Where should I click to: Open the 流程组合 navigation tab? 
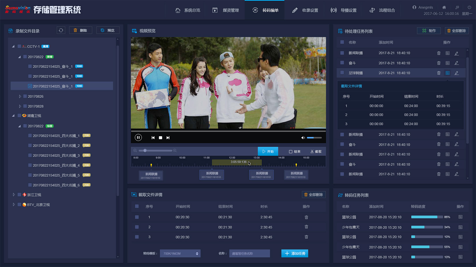point(382,10)
